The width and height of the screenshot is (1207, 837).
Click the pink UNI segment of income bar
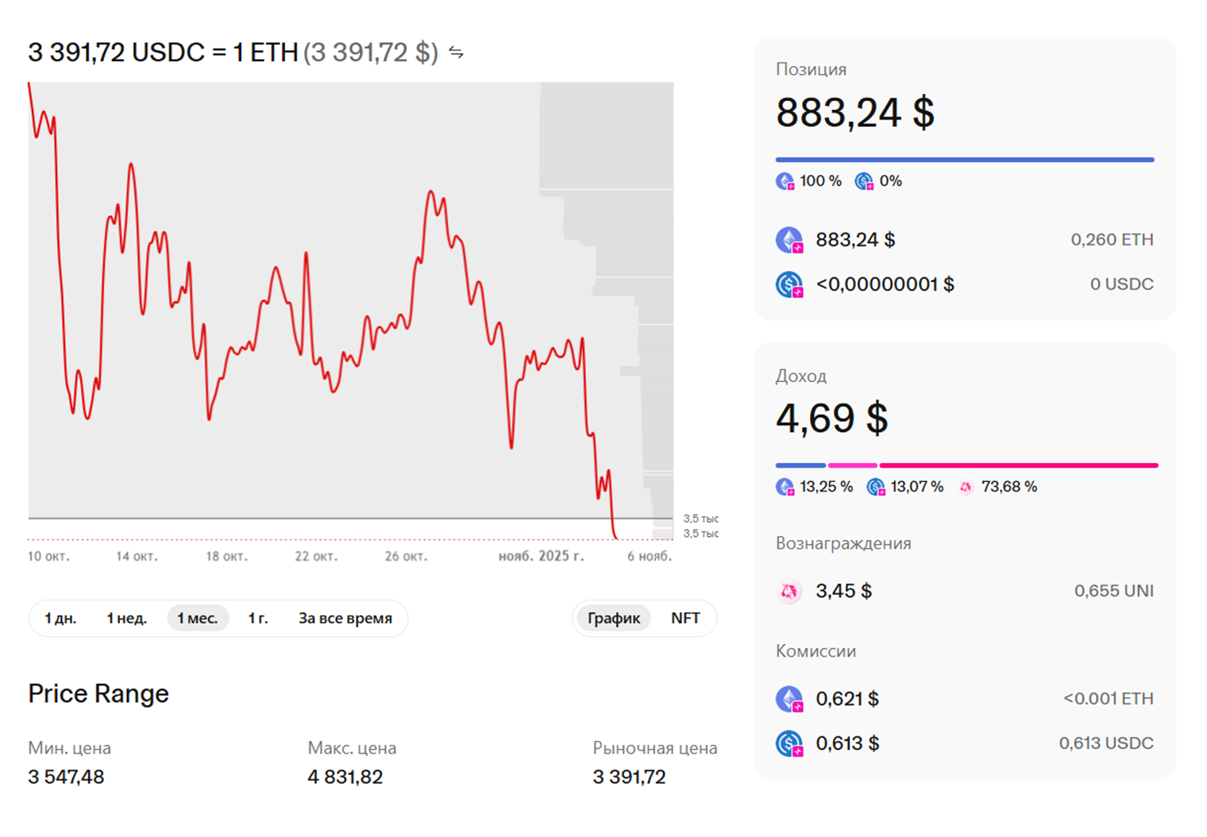[1018, 465]
